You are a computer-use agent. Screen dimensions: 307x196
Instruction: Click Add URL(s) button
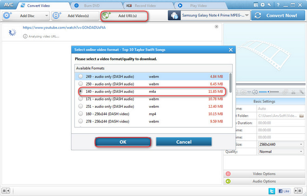125,16
